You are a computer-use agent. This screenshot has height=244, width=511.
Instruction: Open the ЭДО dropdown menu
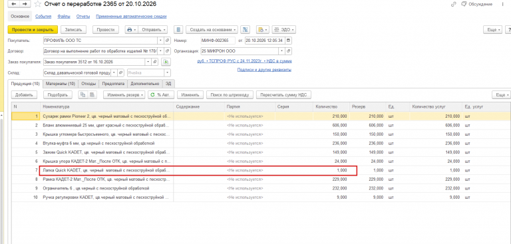tap(283, 30)
